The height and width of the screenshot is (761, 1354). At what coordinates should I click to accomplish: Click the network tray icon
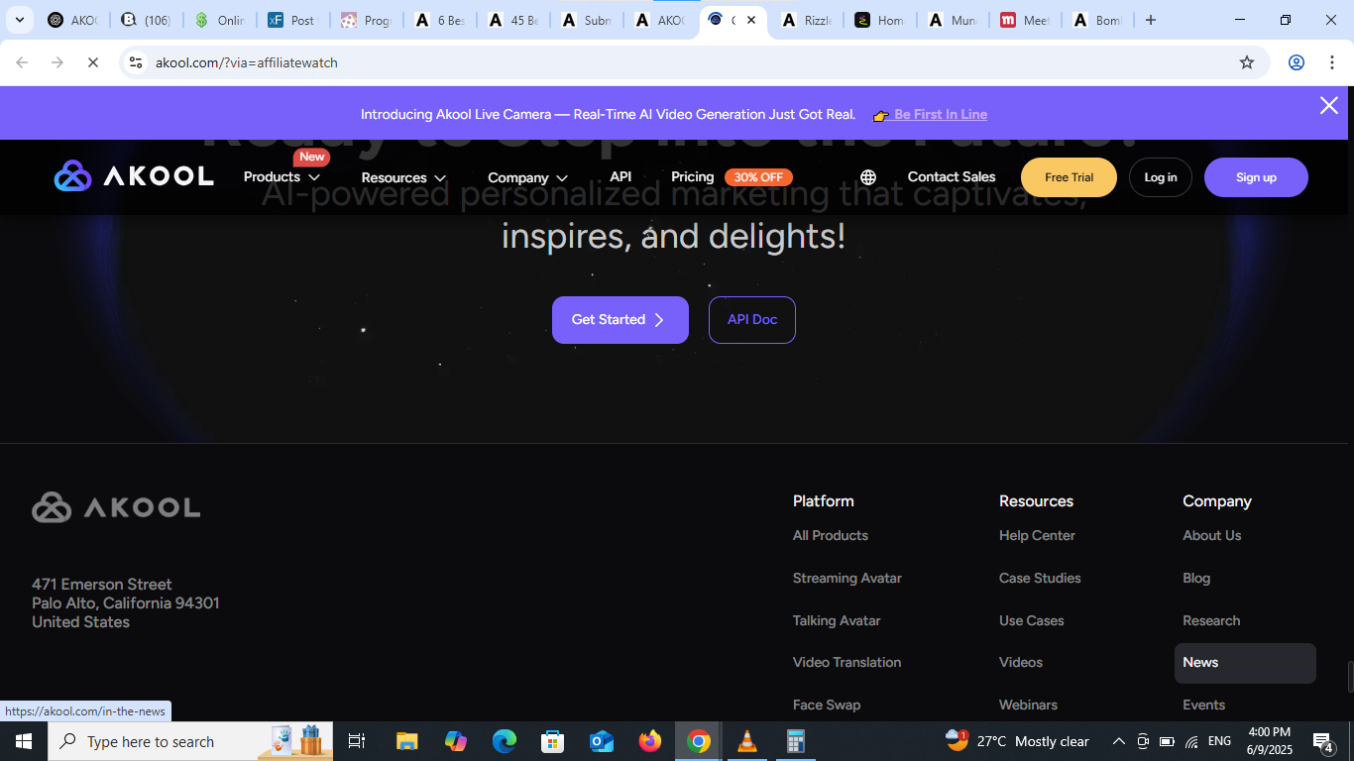[1191, 741]
